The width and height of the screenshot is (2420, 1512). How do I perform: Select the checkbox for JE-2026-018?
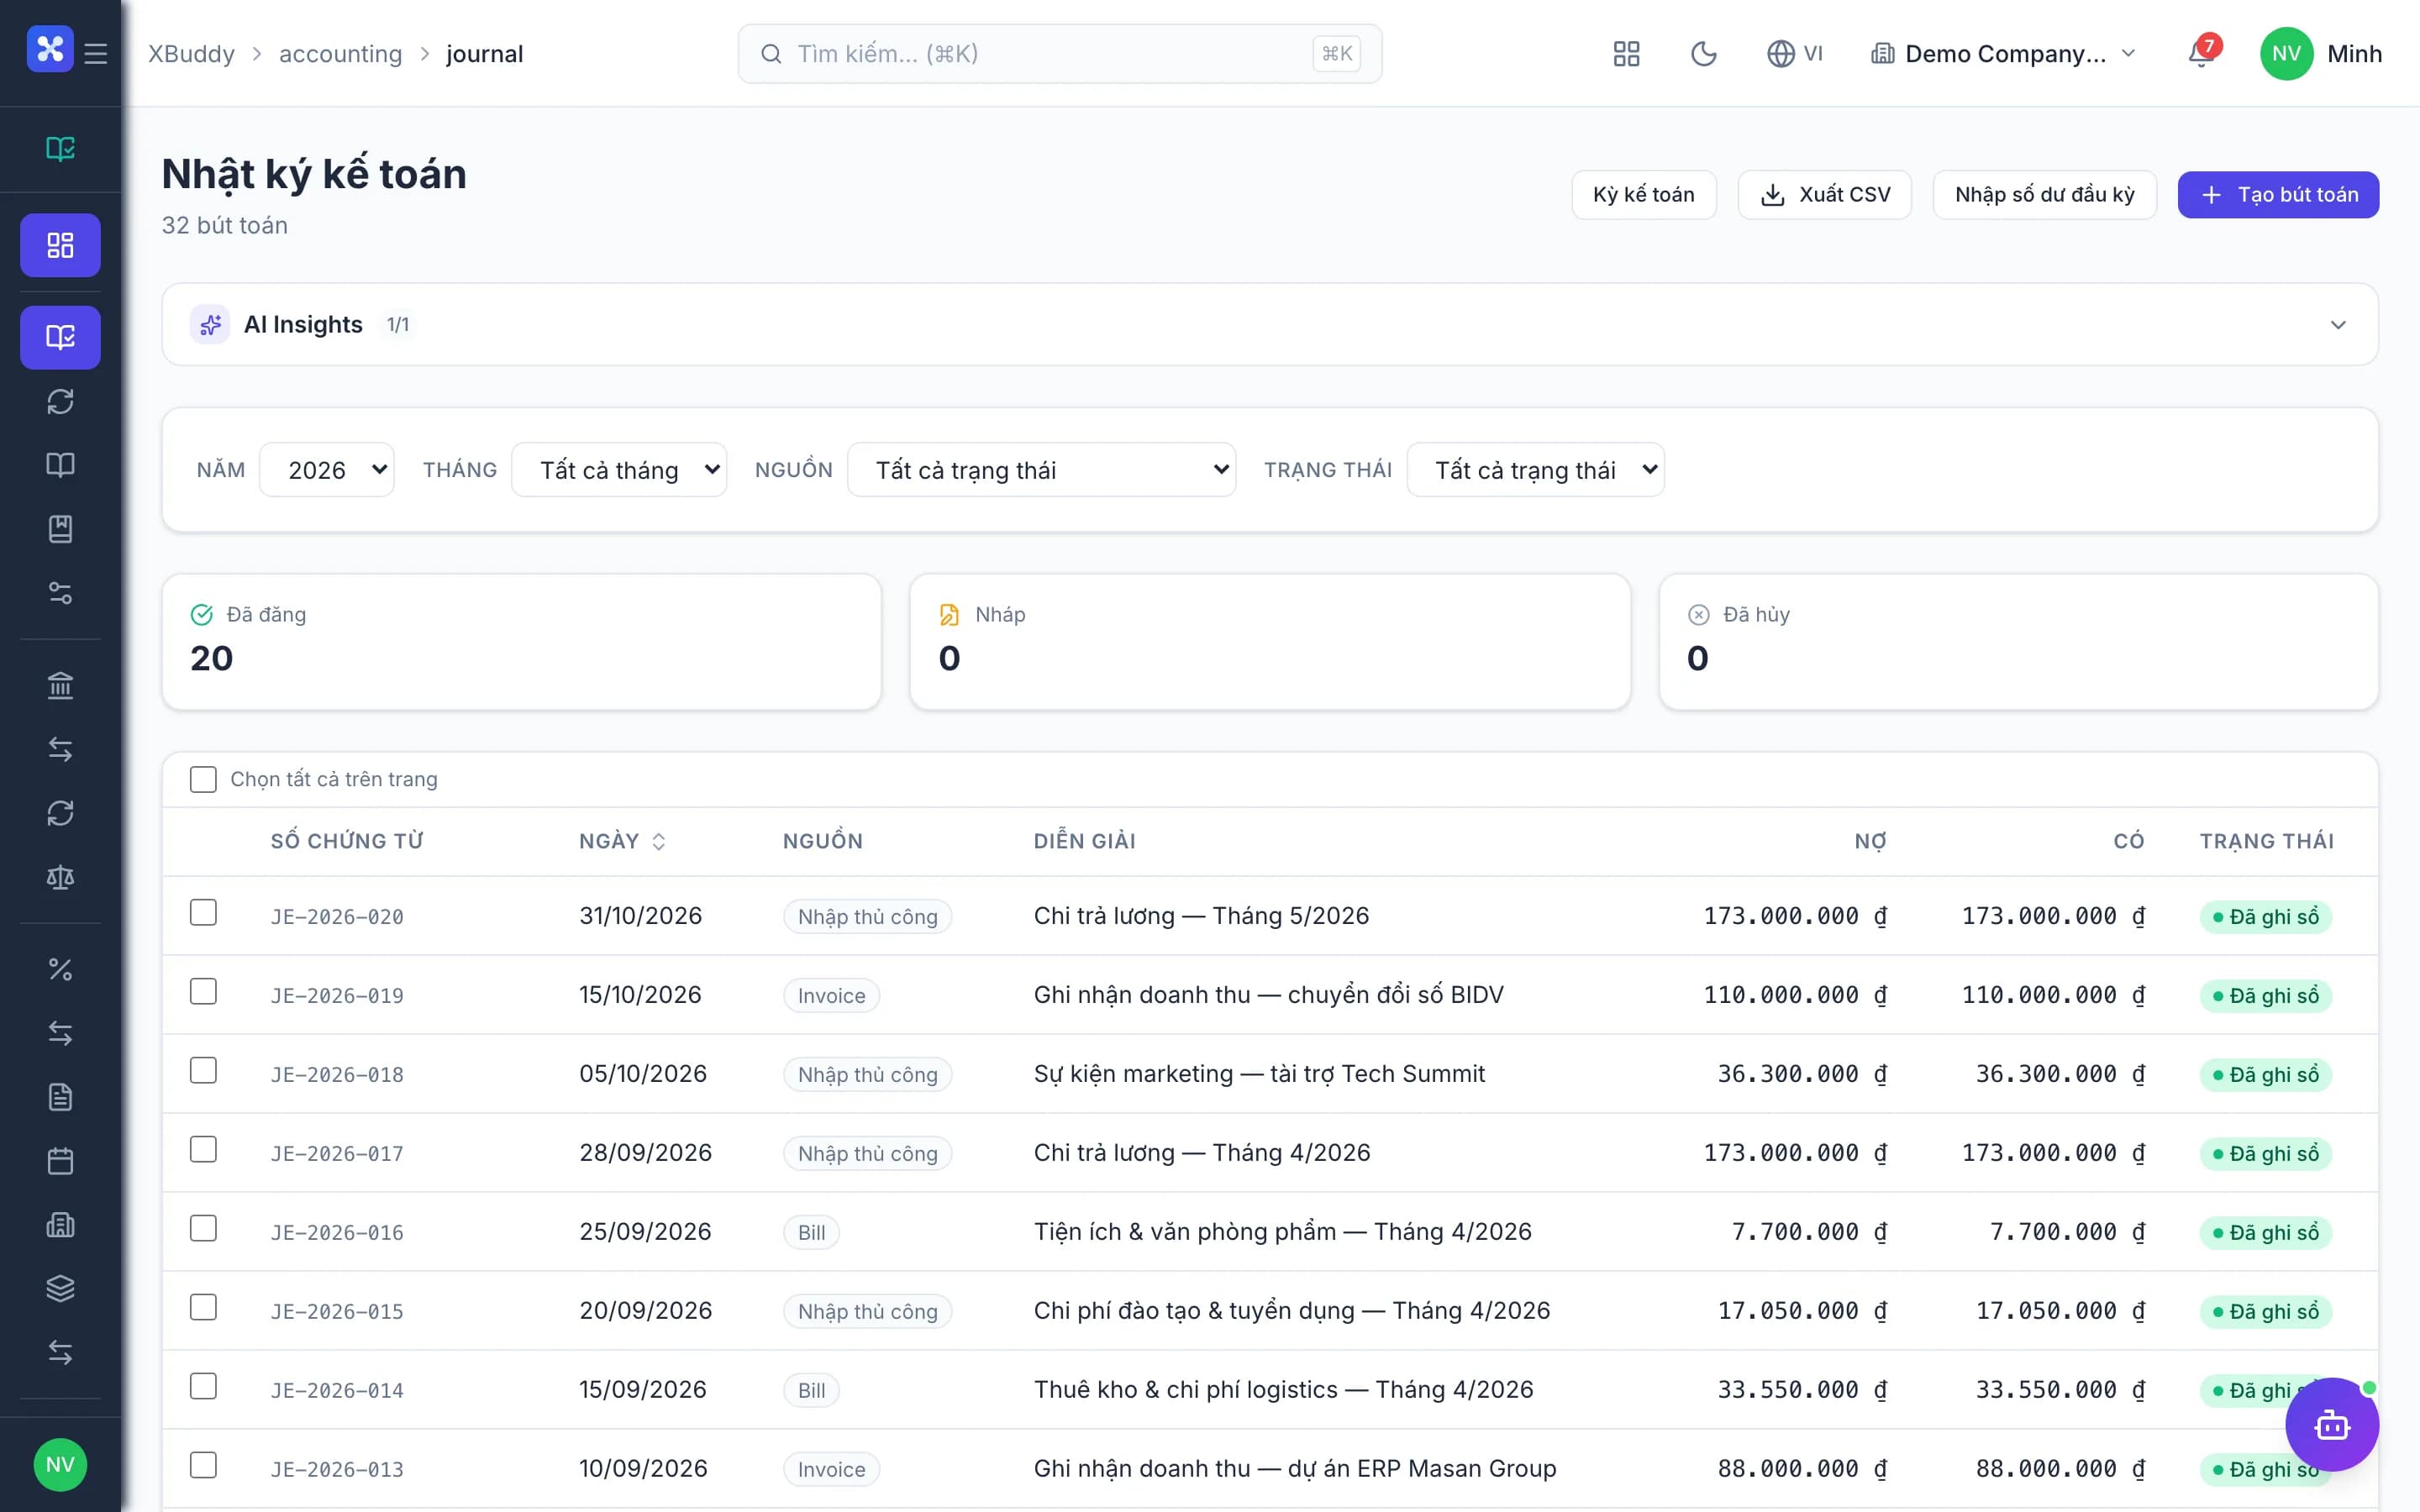point(203,1070)
